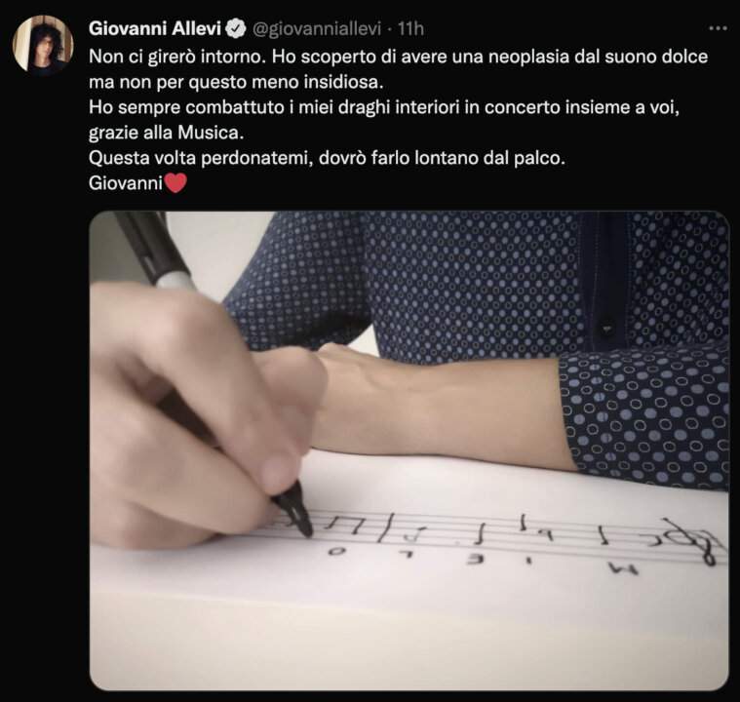Click the line 'Ho sempre combattuto i miei draghi'
740x702 pixels.
tap(384, 107)
